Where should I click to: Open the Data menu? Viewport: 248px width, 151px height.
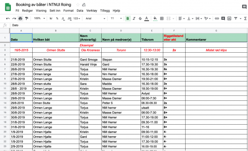point(80,11)
